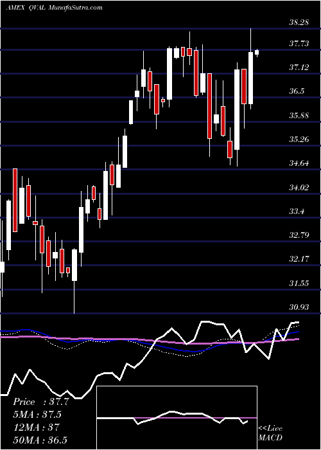Viewport: 321px width, 450px height.
Task: Click the 5MA : 37.5 readout
Action: tap(37, 415)
